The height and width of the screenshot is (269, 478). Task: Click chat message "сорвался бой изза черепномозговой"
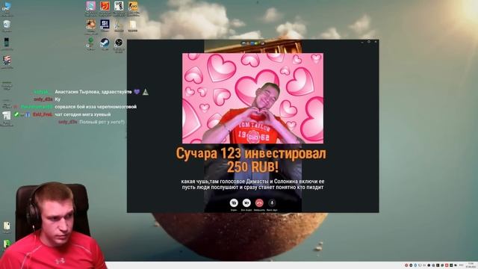click(x=96, y=107)
